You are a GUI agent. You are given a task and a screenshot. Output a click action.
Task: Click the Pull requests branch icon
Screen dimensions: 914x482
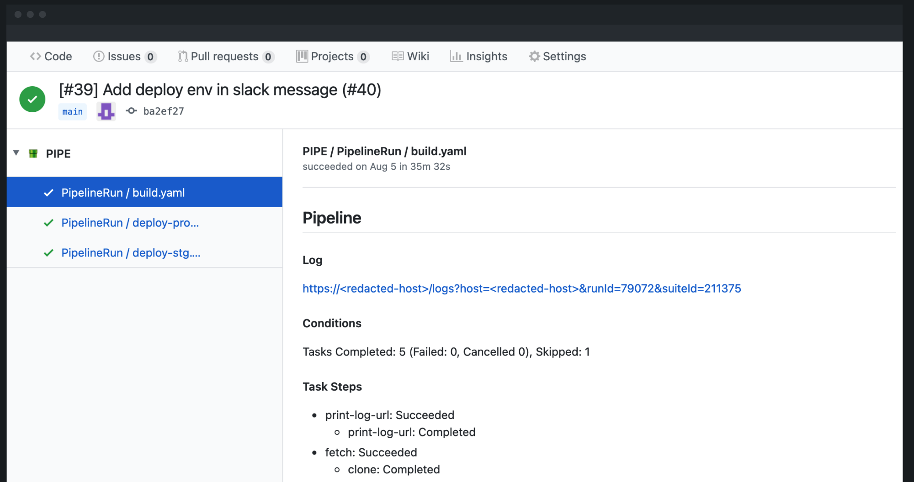point(183,56)
